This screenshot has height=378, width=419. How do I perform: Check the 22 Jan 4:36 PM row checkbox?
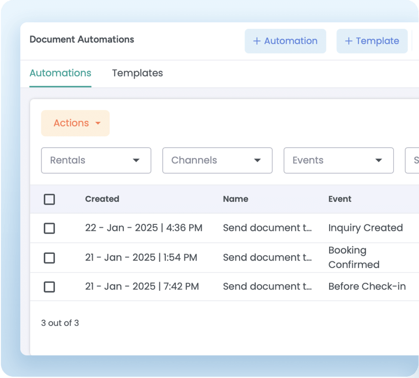tap(49, 228)
